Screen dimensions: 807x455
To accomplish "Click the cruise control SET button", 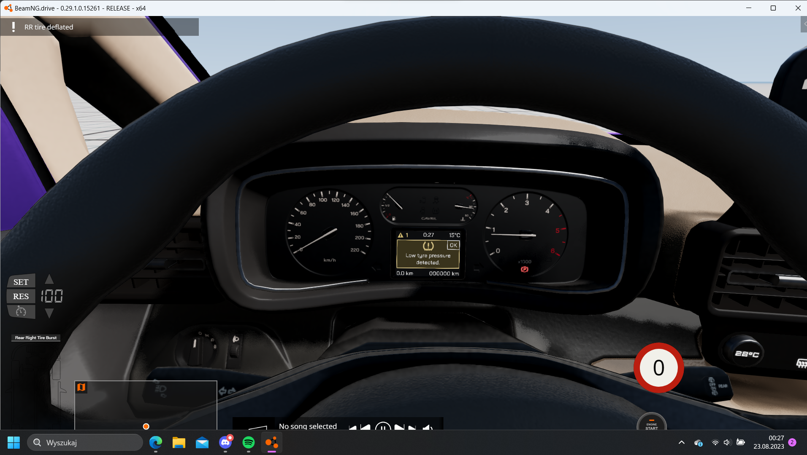I will (21, 282).
